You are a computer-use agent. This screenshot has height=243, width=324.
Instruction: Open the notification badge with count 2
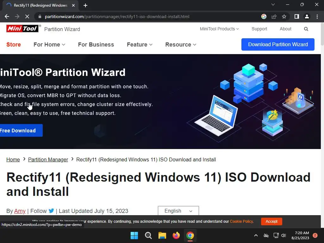tap(315, 235)
